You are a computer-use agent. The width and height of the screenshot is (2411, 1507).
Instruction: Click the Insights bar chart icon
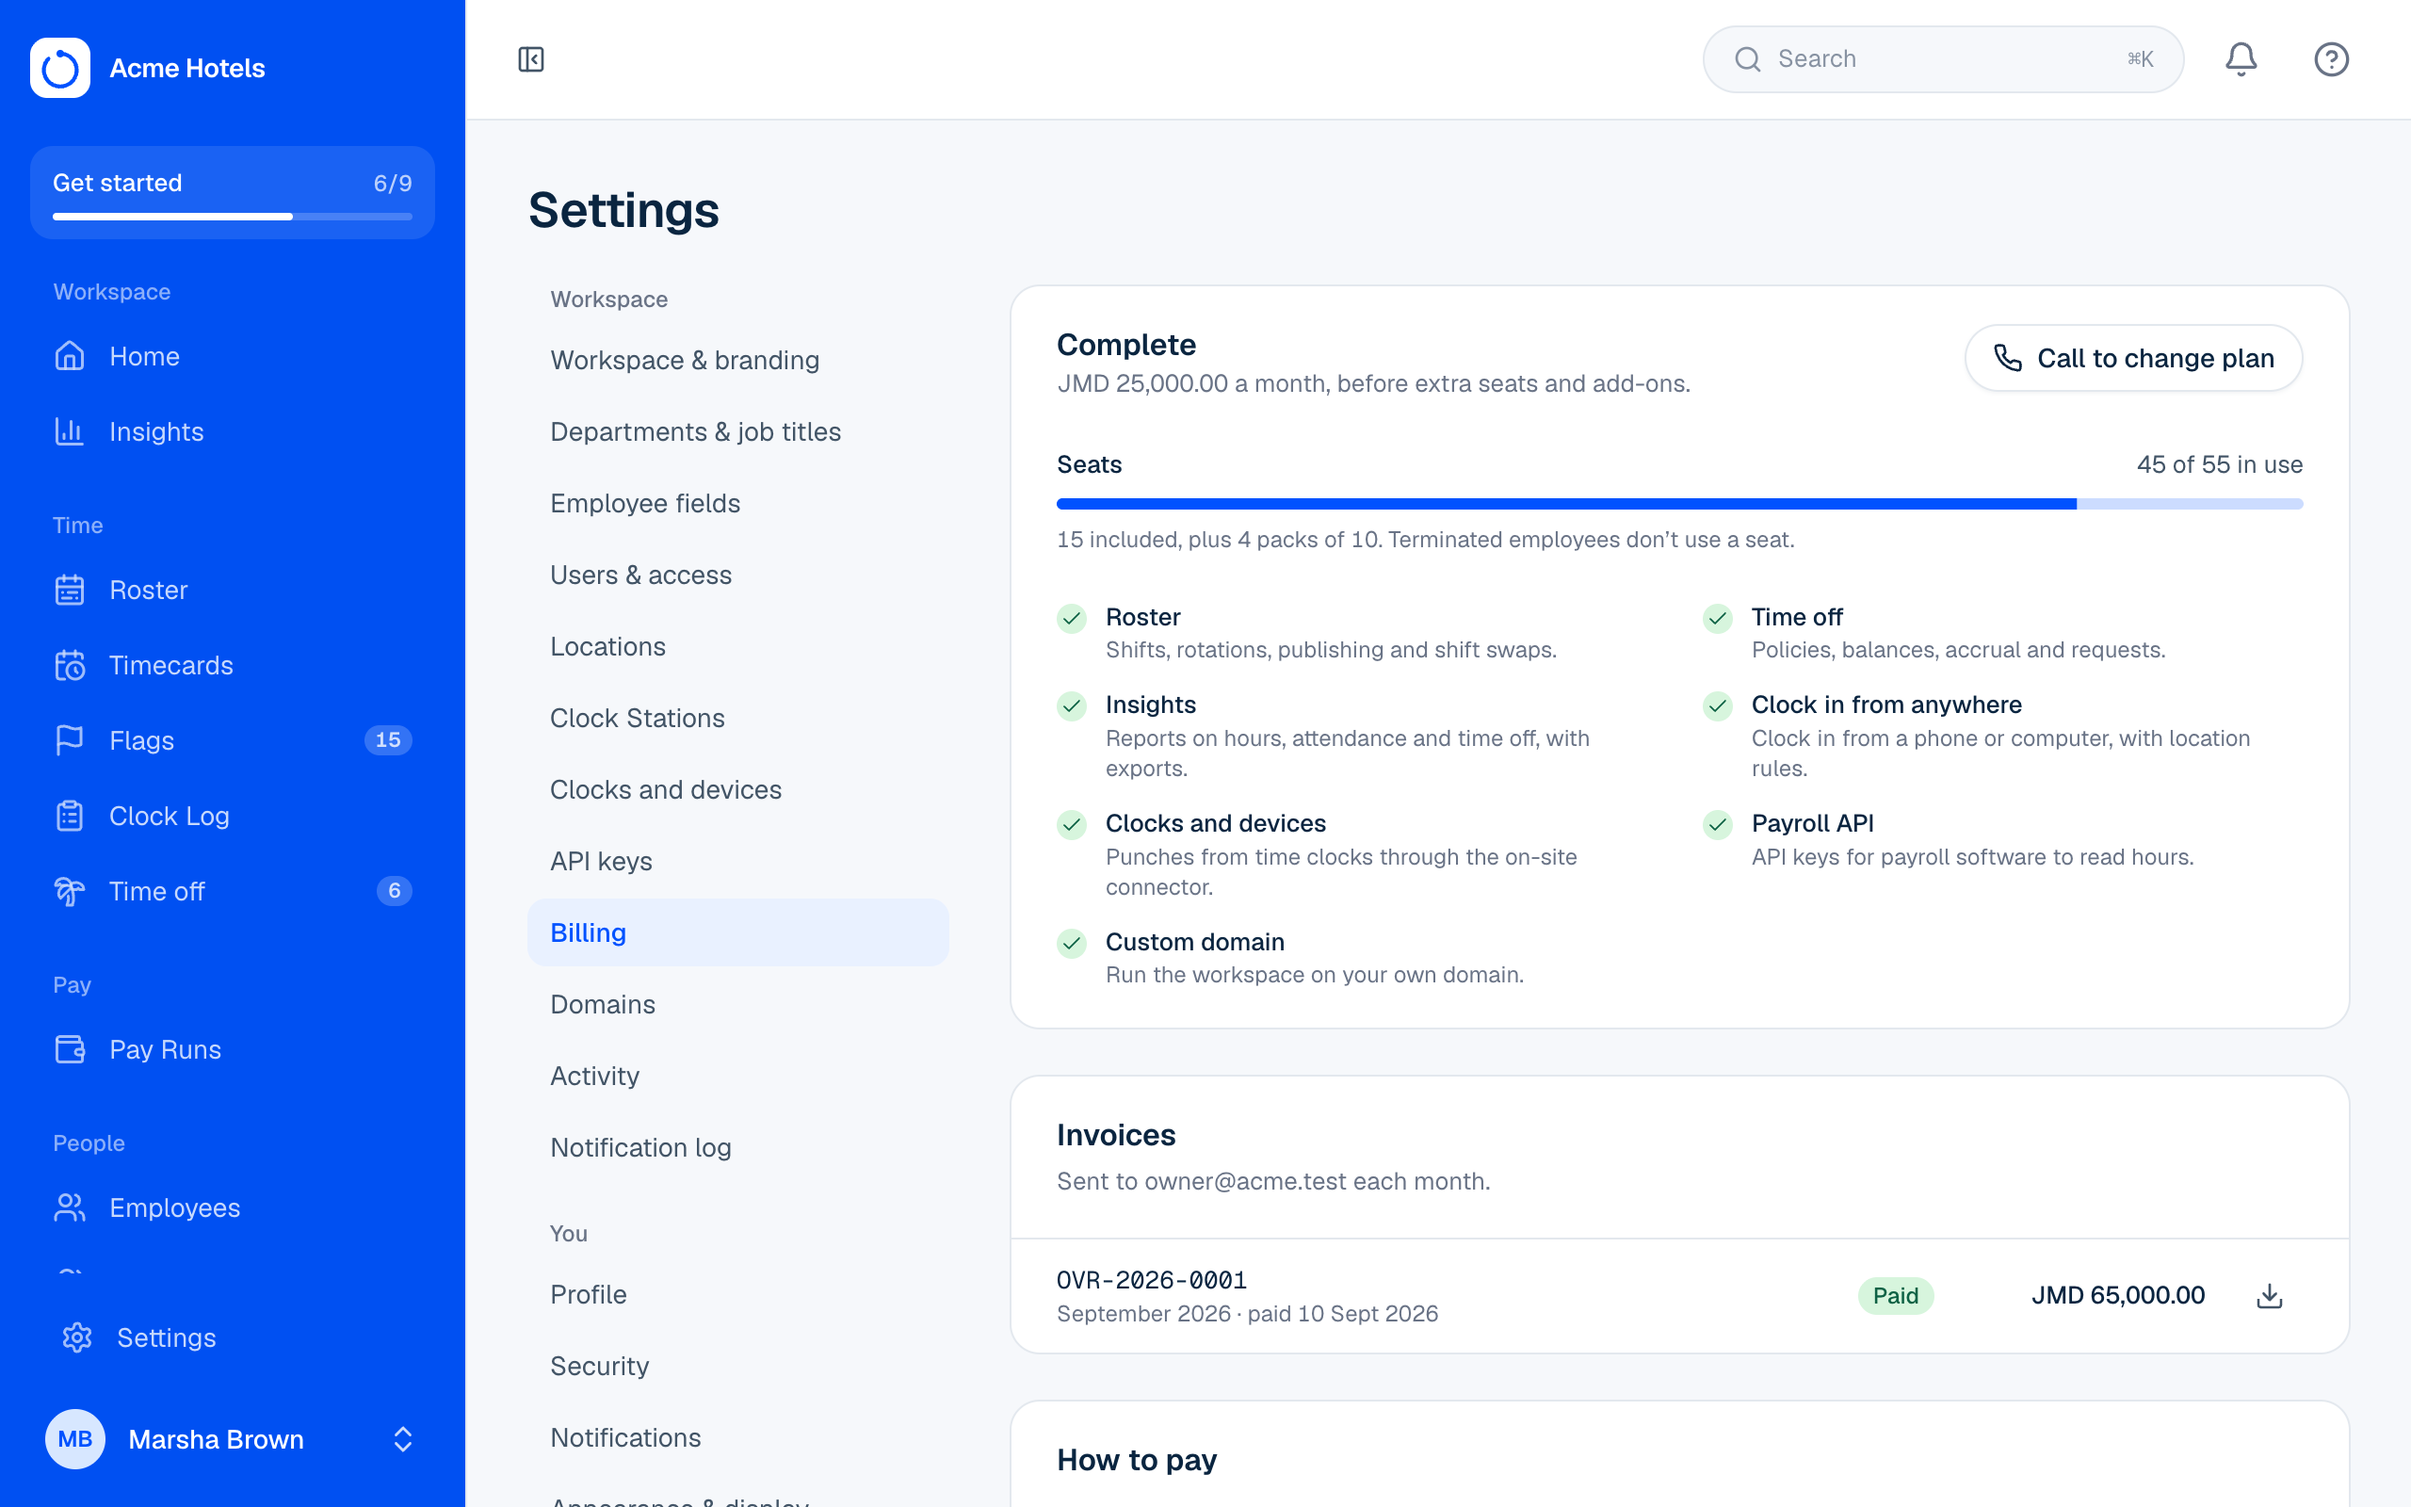70,431
